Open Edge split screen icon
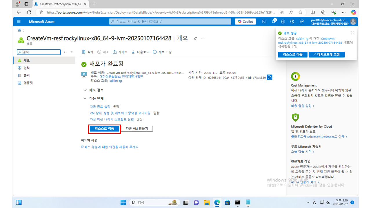This screenshot has height=208, width=371. [313, 12]
